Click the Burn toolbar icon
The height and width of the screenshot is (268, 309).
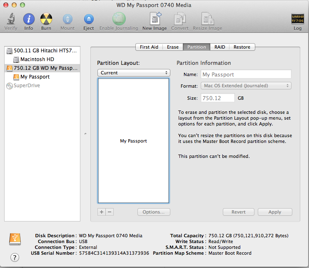pyautogui.click(x=46, y=19)
